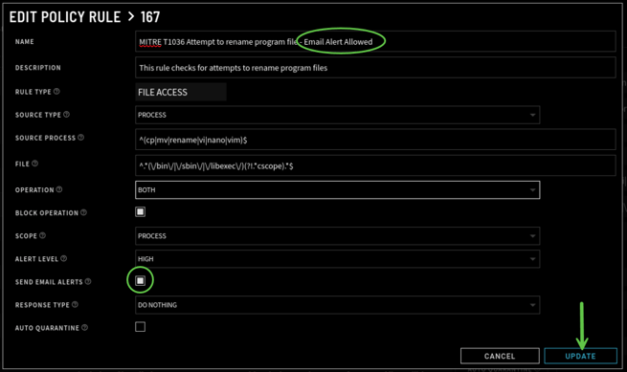Open the Alert Level help icon

(63, 258)
